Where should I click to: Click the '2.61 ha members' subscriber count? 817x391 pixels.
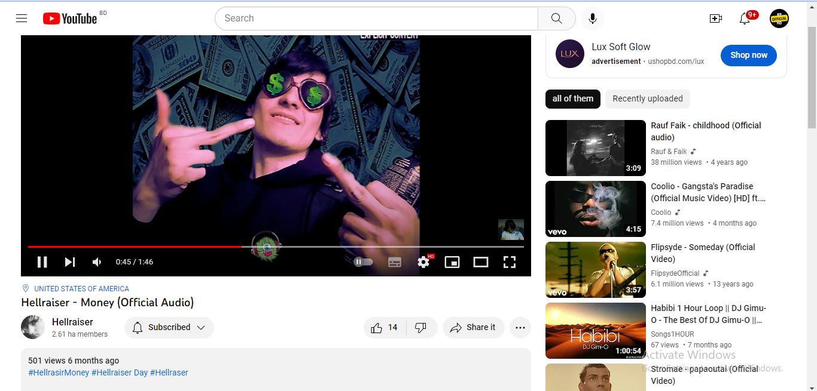pyautogui.click(x=80, y=334)
